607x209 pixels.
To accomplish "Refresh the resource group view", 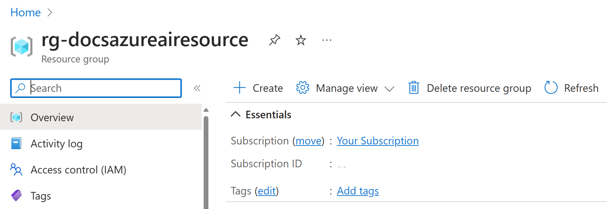I will (x=571, y=88).
